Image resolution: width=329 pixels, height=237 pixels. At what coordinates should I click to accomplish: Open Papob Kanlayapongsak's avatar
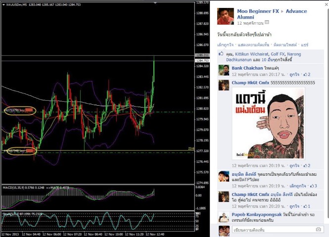coord(224,217)
